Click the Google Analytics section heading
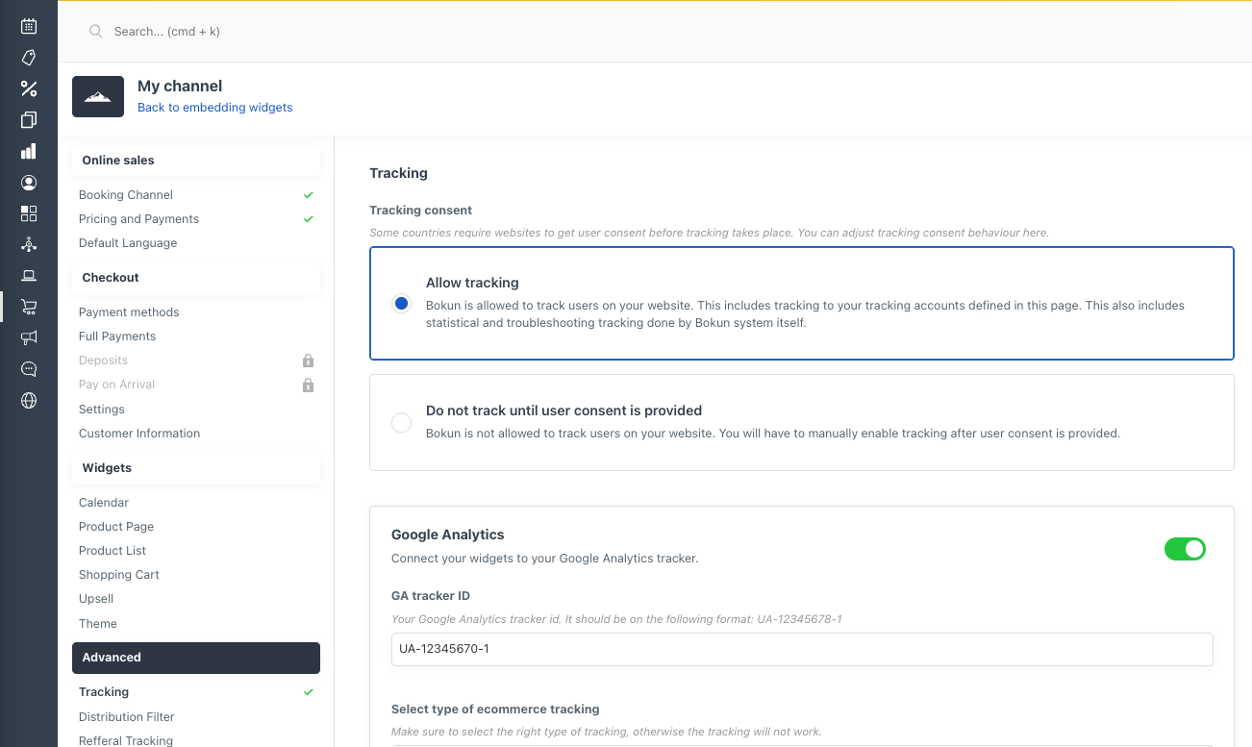The height and width of the screenshot is (747, 1252). [448, 535]
